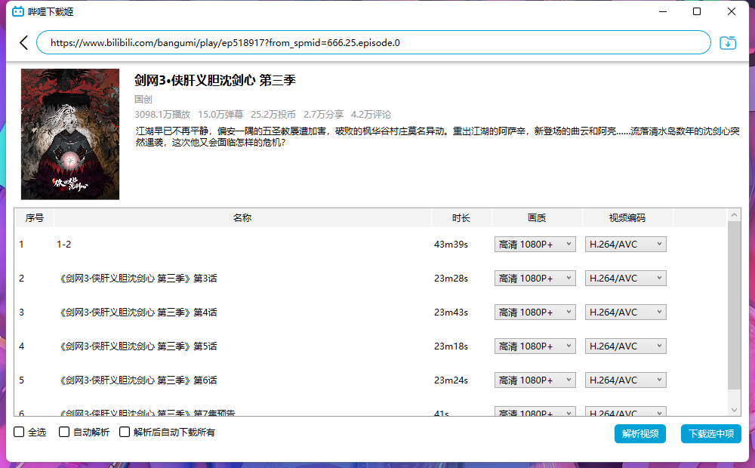Select the episode row named 1-2
The width and height of the screenshot is (755, 468).
click(64, 244)
